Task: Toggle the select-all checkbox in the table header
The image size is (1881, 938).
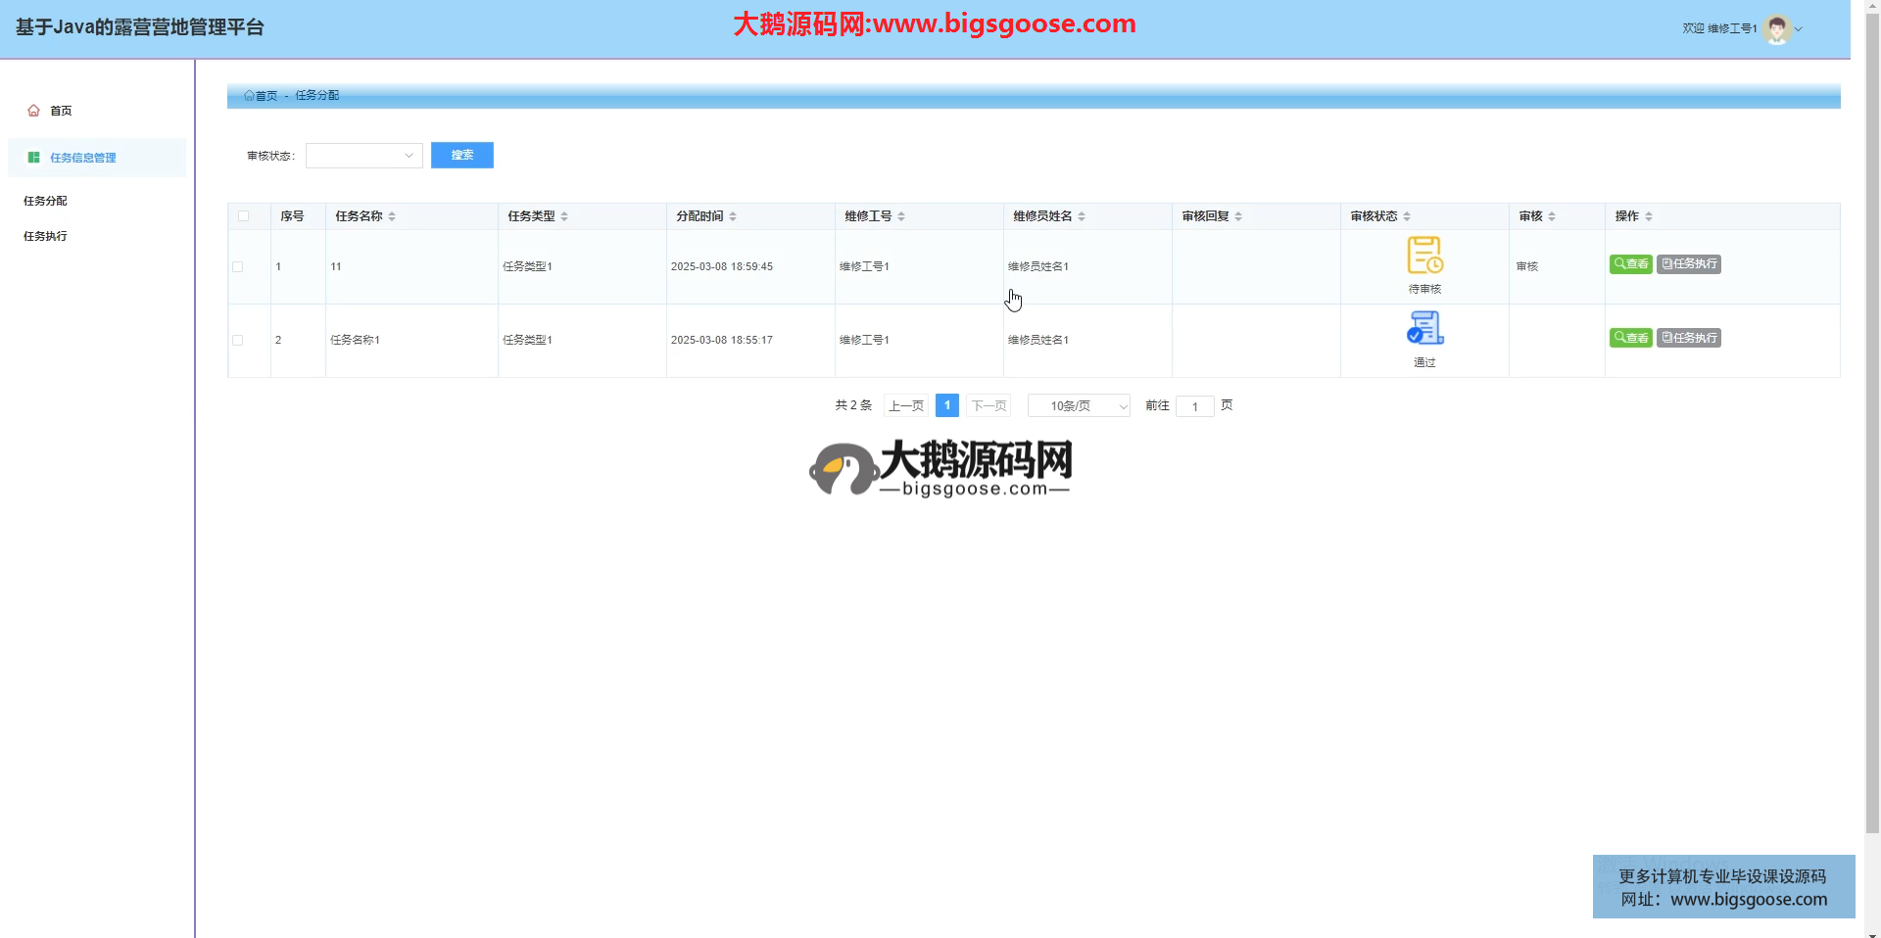Action: pos(244,216)
